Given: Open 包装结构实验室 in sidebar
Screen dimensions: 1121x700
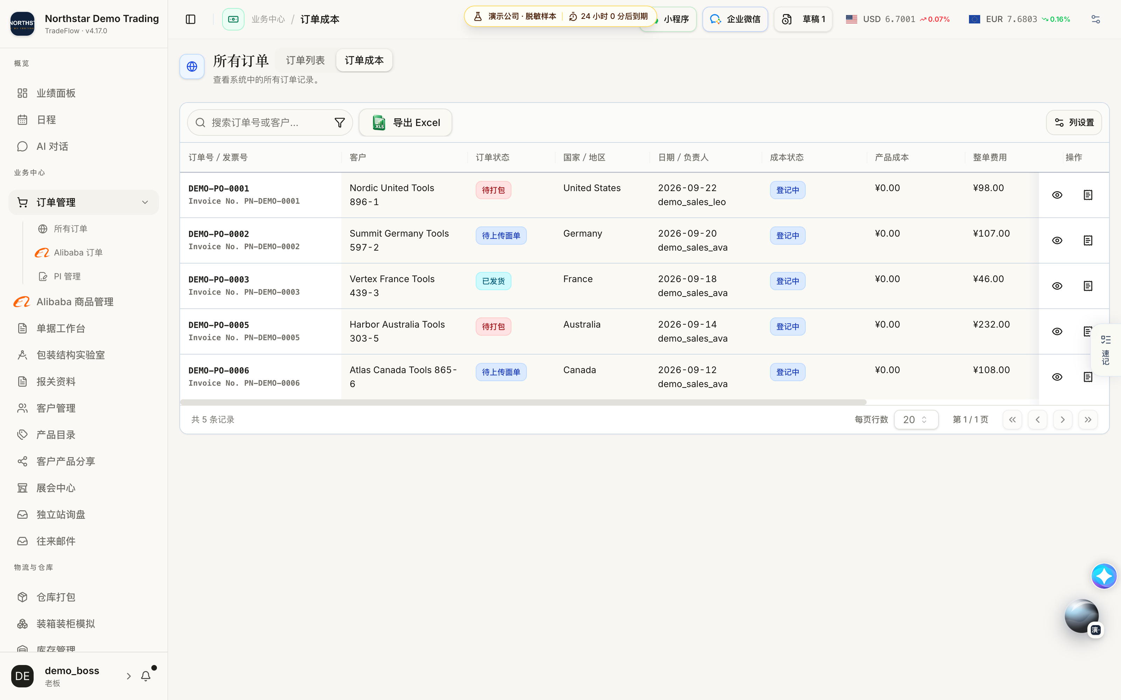Looking at the screenshot, I should [x=83, y=355].
